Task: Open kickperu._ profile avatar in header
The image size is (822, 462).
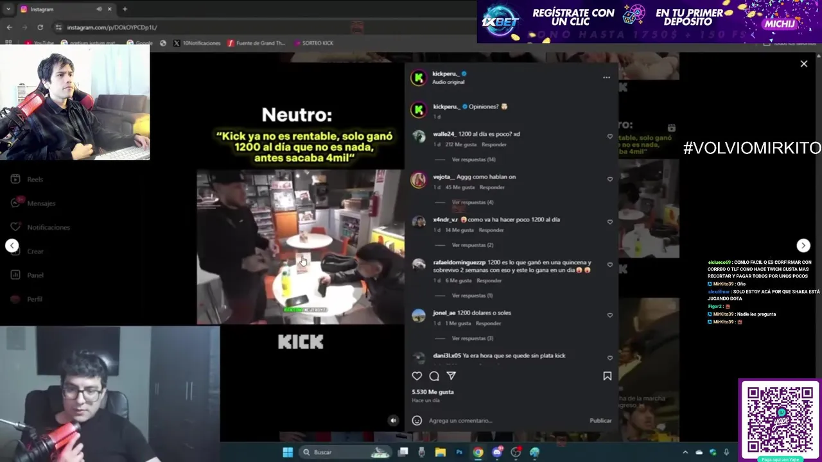Action: 419,78
